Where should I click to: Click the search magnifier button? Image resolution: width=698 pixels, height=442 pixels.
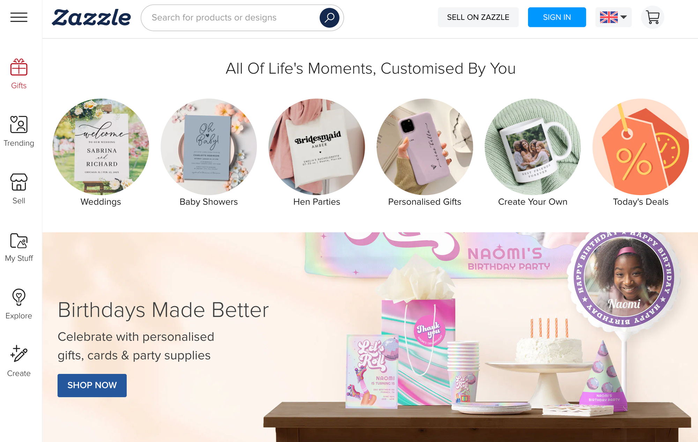329,17
